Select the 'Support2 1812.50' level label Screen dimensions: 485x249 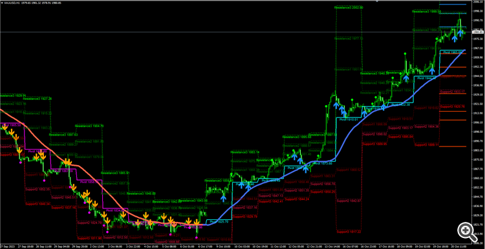coord(115,237)
